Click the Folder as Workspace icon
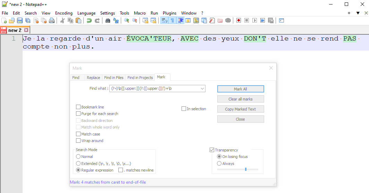This screenshot has height=193, width=369. 220,21
